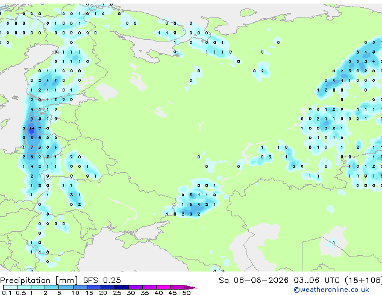
Task: Click the legend label '10'
Action: (75, 293)
